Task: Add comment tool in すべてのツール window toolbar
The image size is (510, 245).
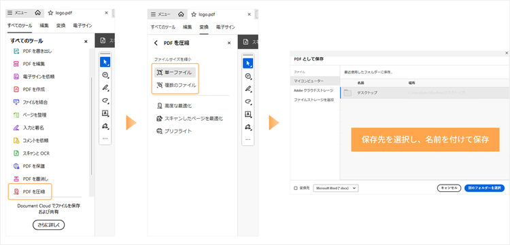Action: pyautogui.click(x=105, y=75)
